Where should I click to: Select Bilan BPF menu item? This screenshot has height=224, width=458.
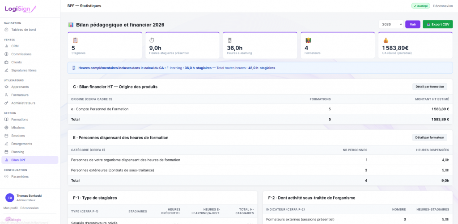[30, 160]
